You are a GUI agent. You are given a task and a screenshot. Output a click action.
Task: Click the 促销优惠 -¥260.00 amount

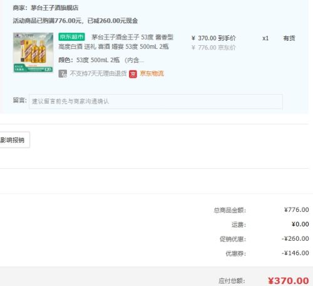(x=295, y=238)
